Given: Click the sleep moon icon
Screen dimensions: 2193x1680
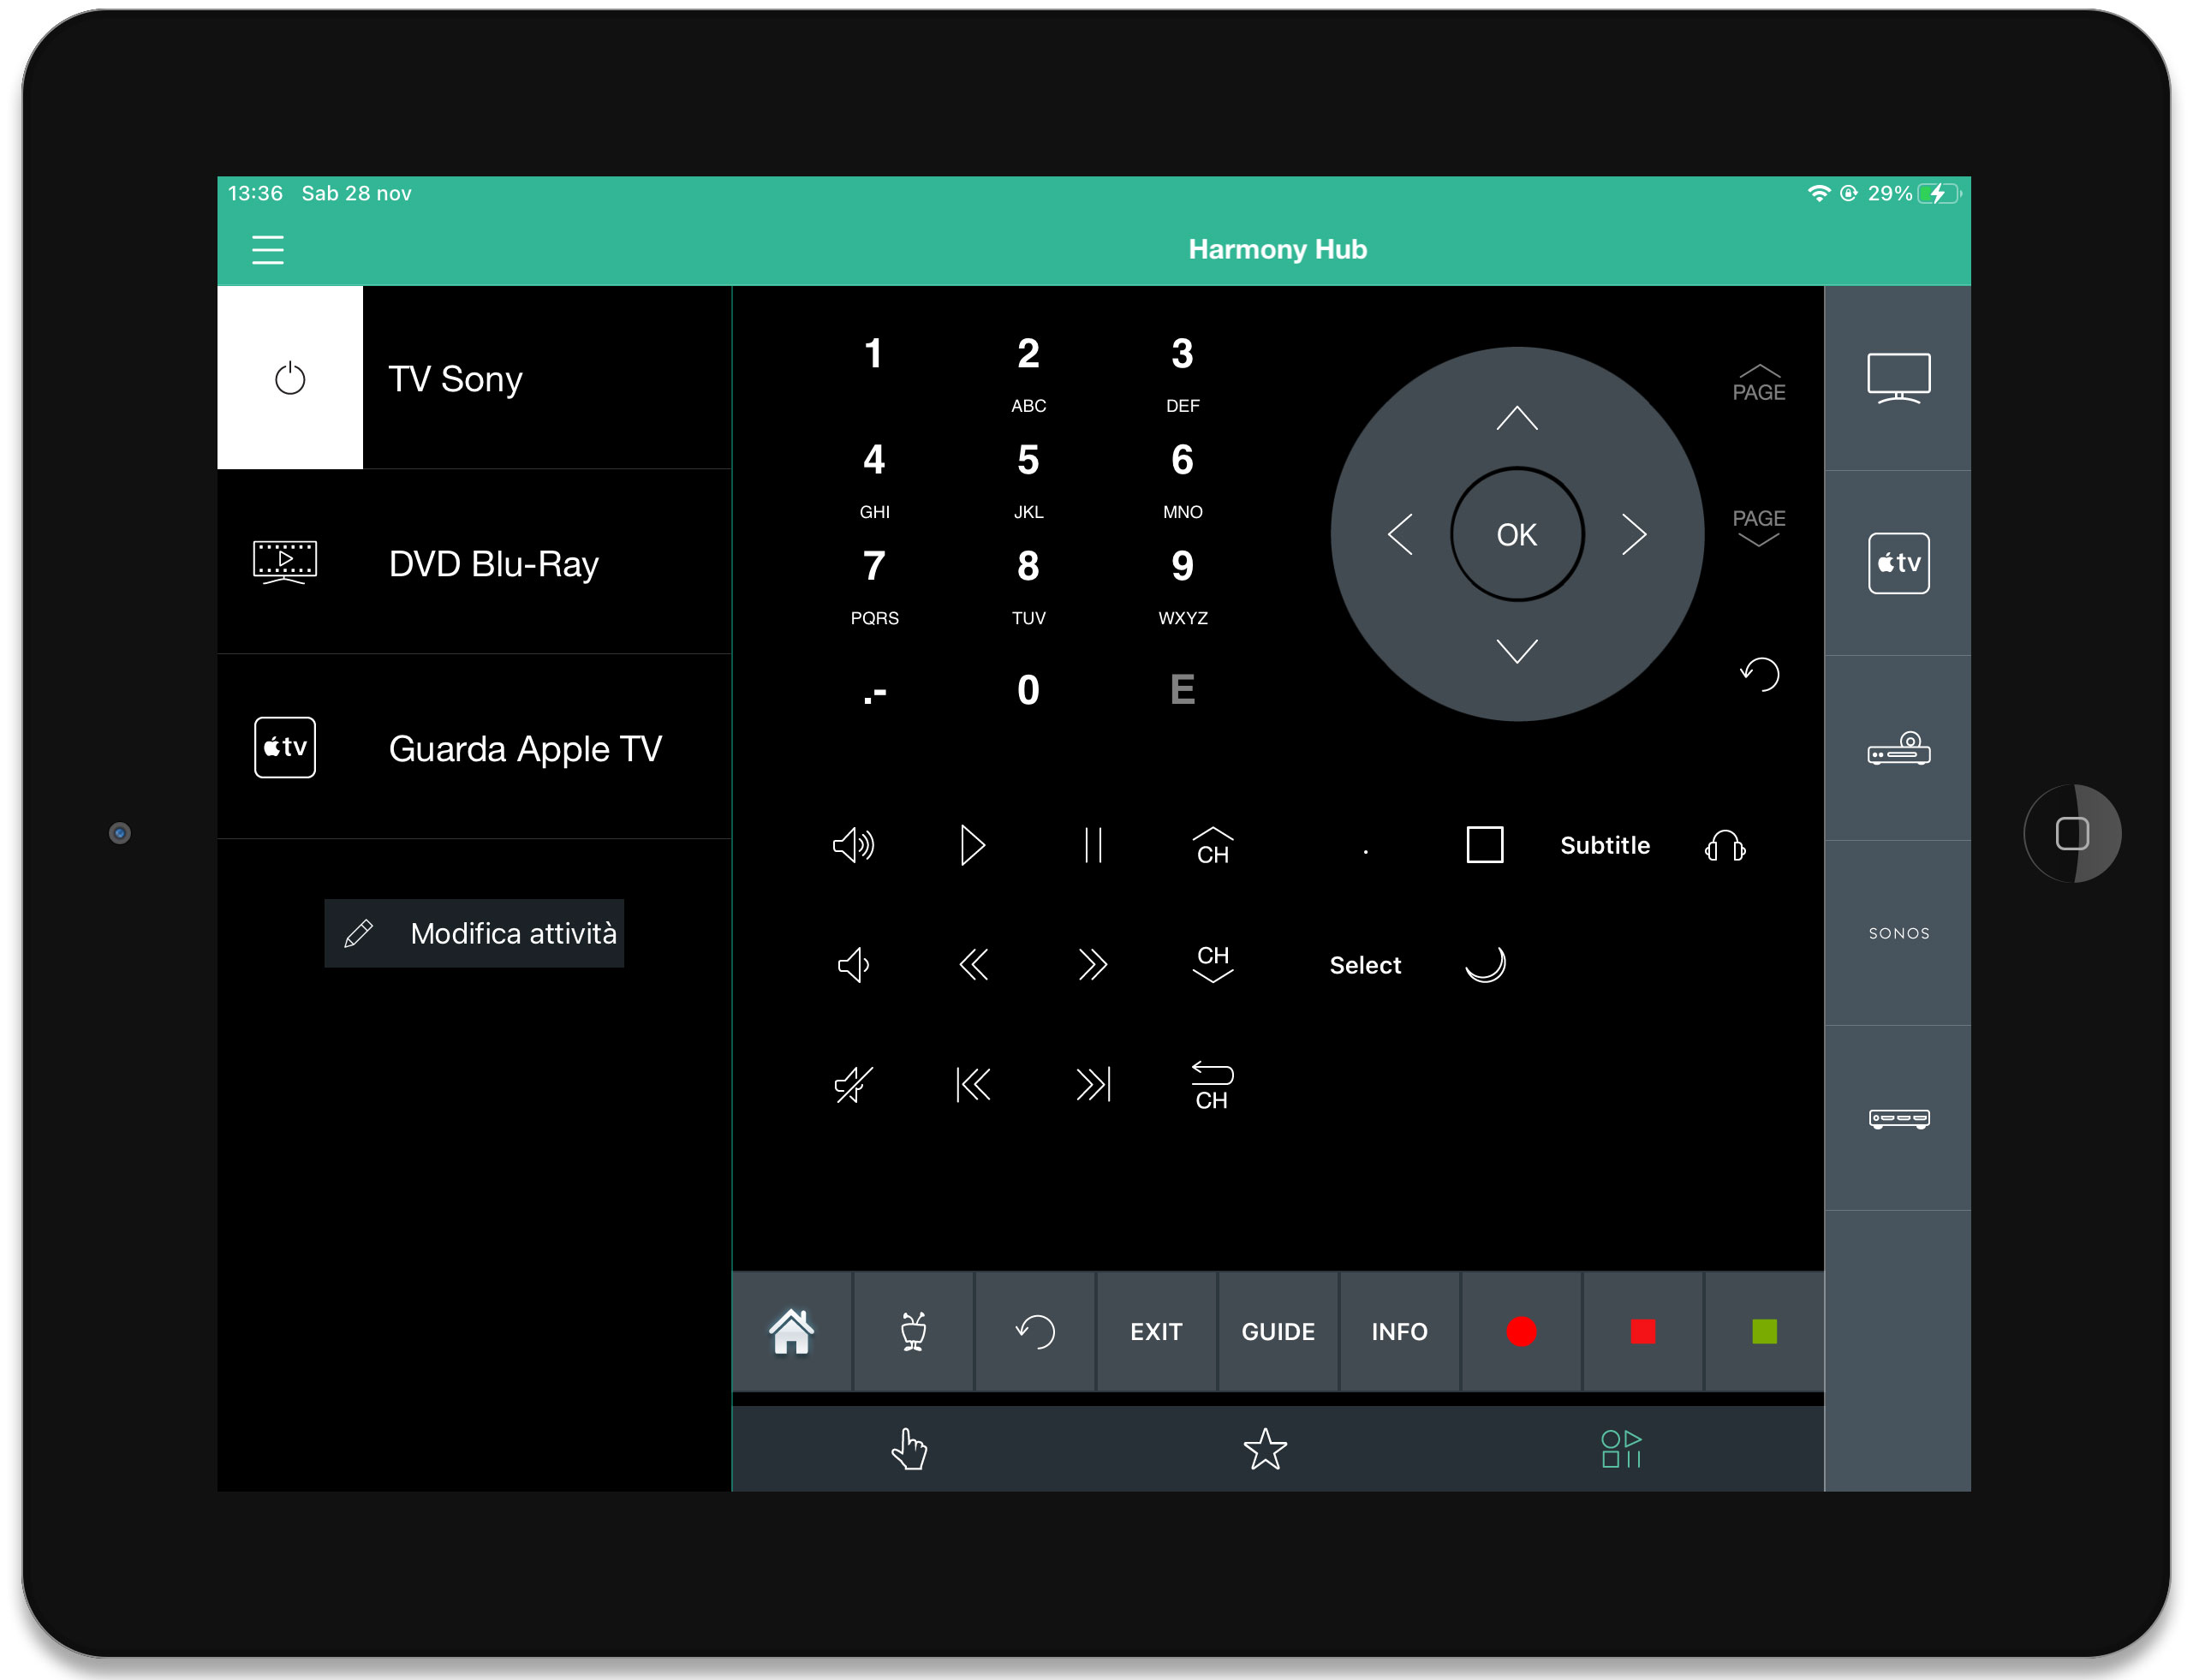Looking at the screenshot, I should point(1484,965).
